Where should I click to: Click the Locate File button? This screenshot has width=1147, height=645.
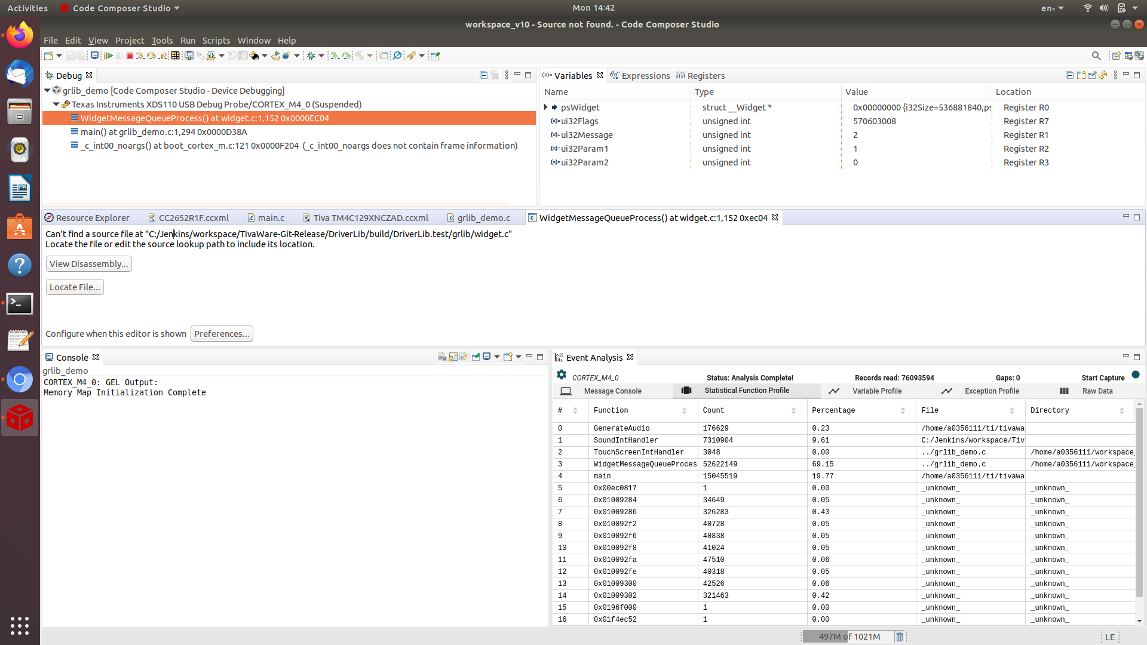75,287
